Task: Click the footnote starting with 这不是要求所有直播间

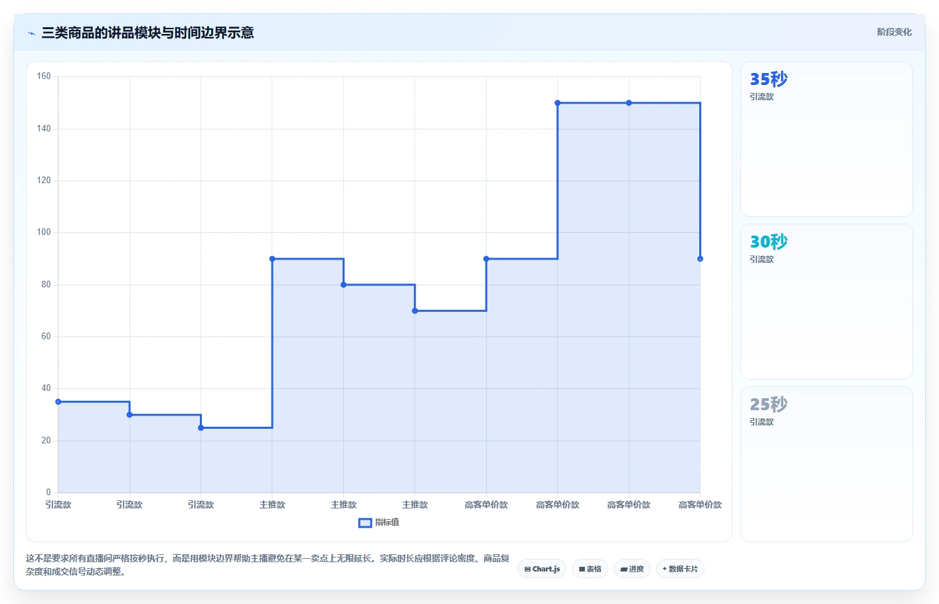Action: [268, 565]
